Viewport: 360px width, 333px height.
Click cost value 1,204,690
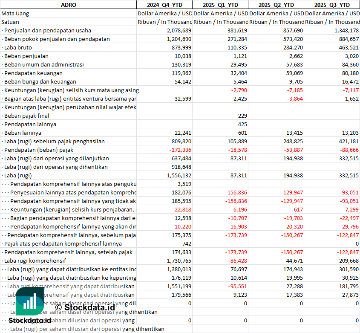coord(179,39)
